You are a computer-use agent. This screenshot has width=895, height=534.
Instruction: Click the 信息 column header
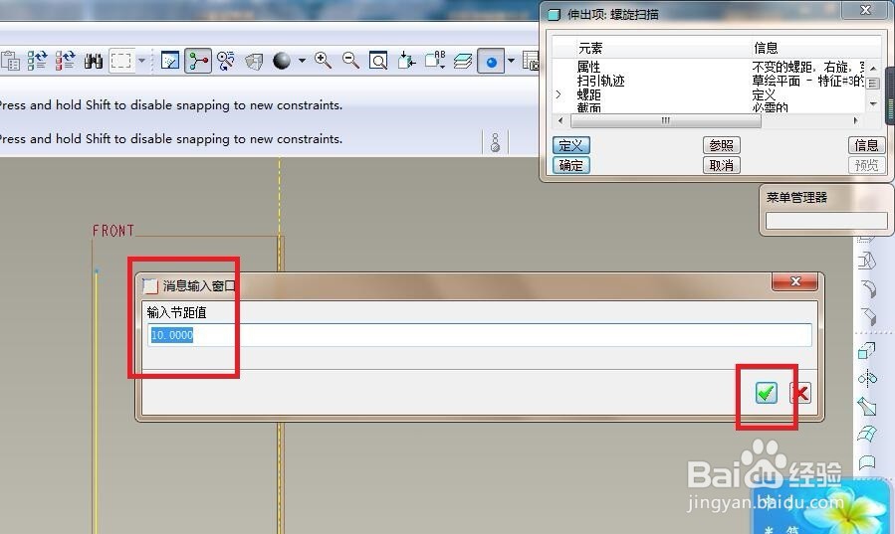766,48
